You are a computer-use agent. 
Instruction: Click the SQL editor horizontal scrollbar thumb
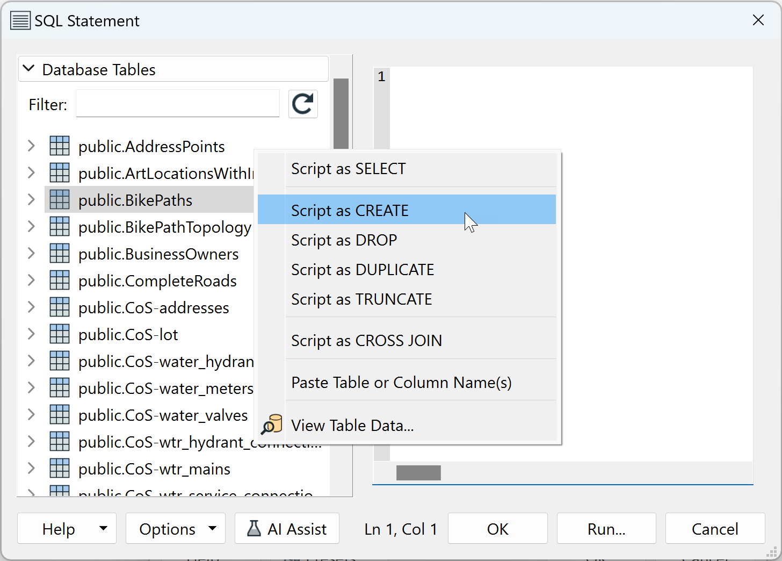click(x=418, y=473)
